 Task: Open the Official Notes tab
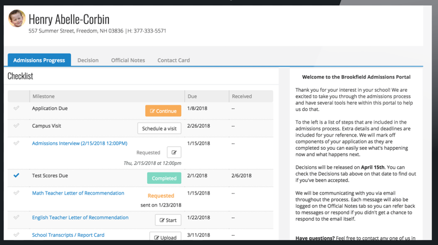tap(128, 60)
